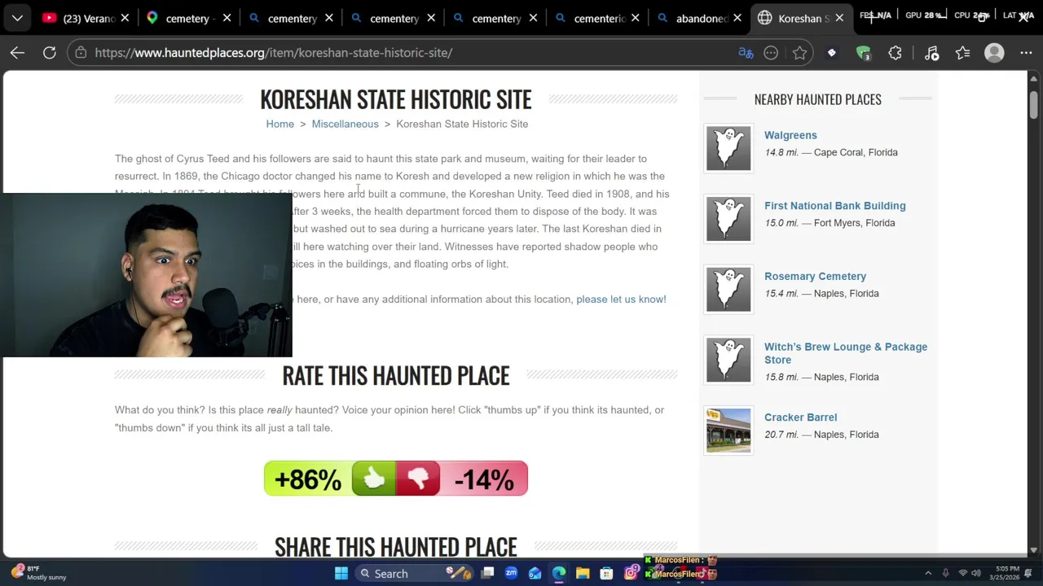Viewport: 1043px width, 586px height.
Task: Go back to the previous page
Action: point(17,53)
